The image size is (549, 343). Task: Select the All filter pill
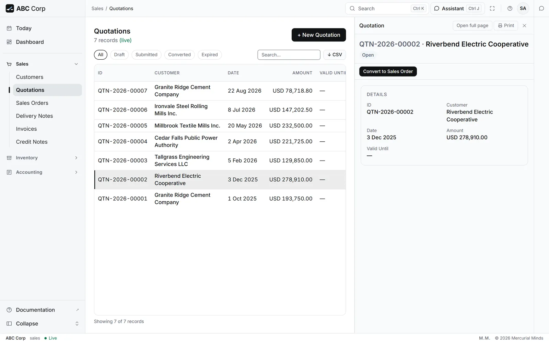click(x=101, y=55)
